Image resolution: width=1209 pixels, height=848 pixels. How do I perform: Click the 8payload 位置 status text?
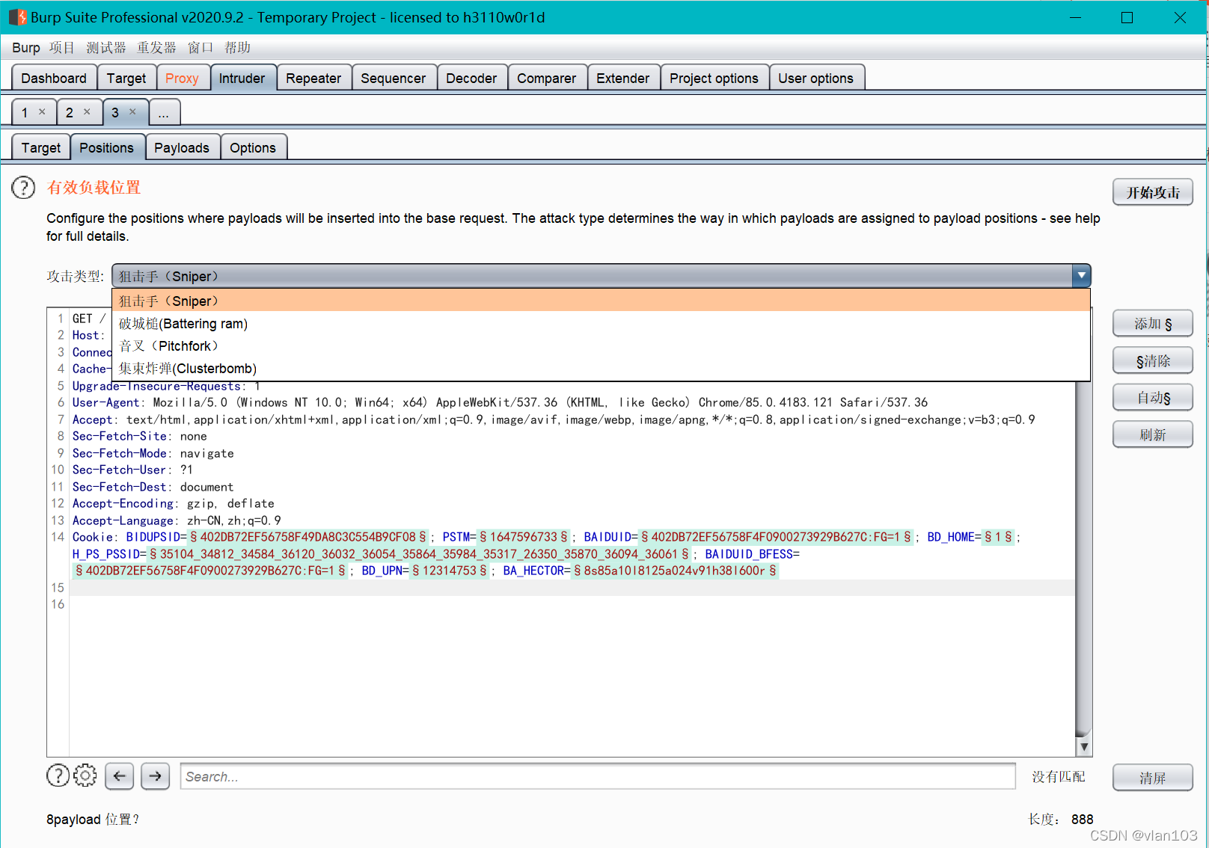click(x=93, y=819)
